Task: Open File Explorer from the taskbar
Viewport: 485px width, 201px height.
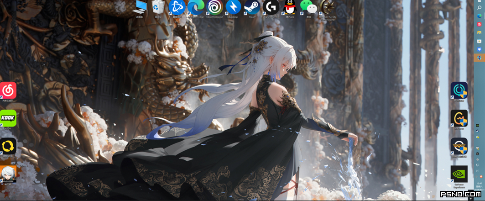Action: click(x=479, y=32)
